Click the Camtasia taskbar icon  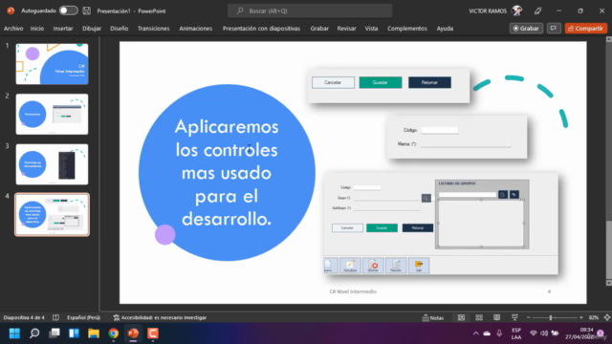click(153, 333)
